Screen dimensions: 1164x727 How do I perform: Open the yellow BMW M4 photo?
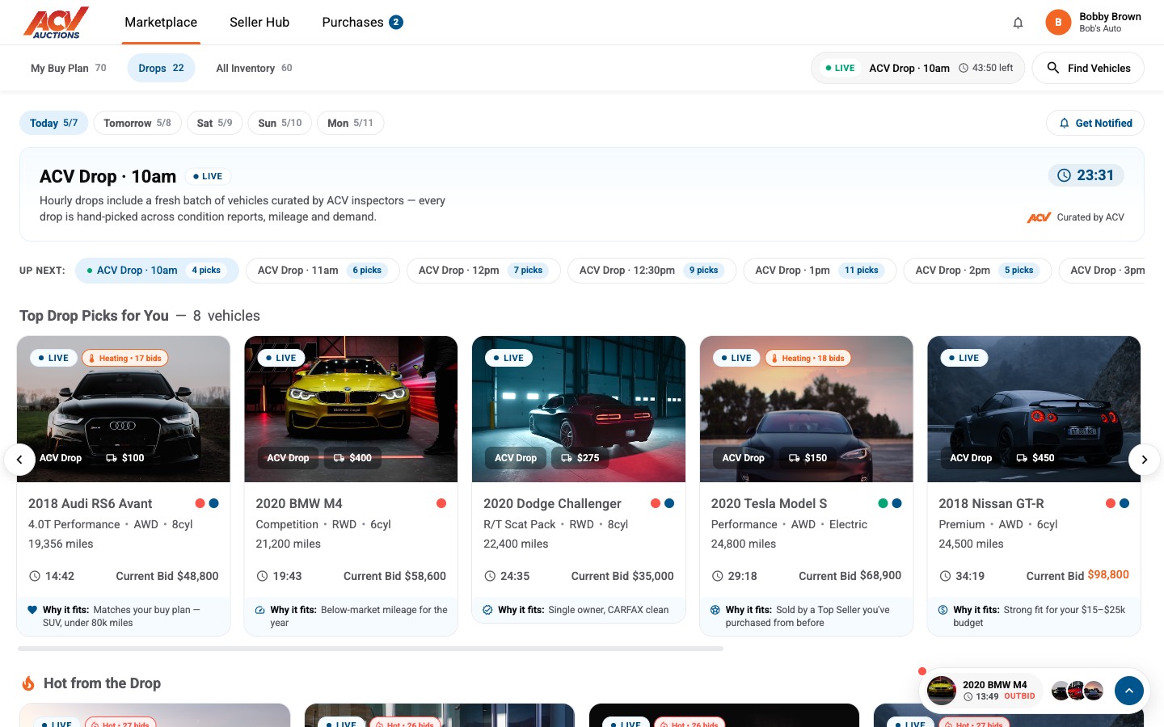(x=351, y=409)
